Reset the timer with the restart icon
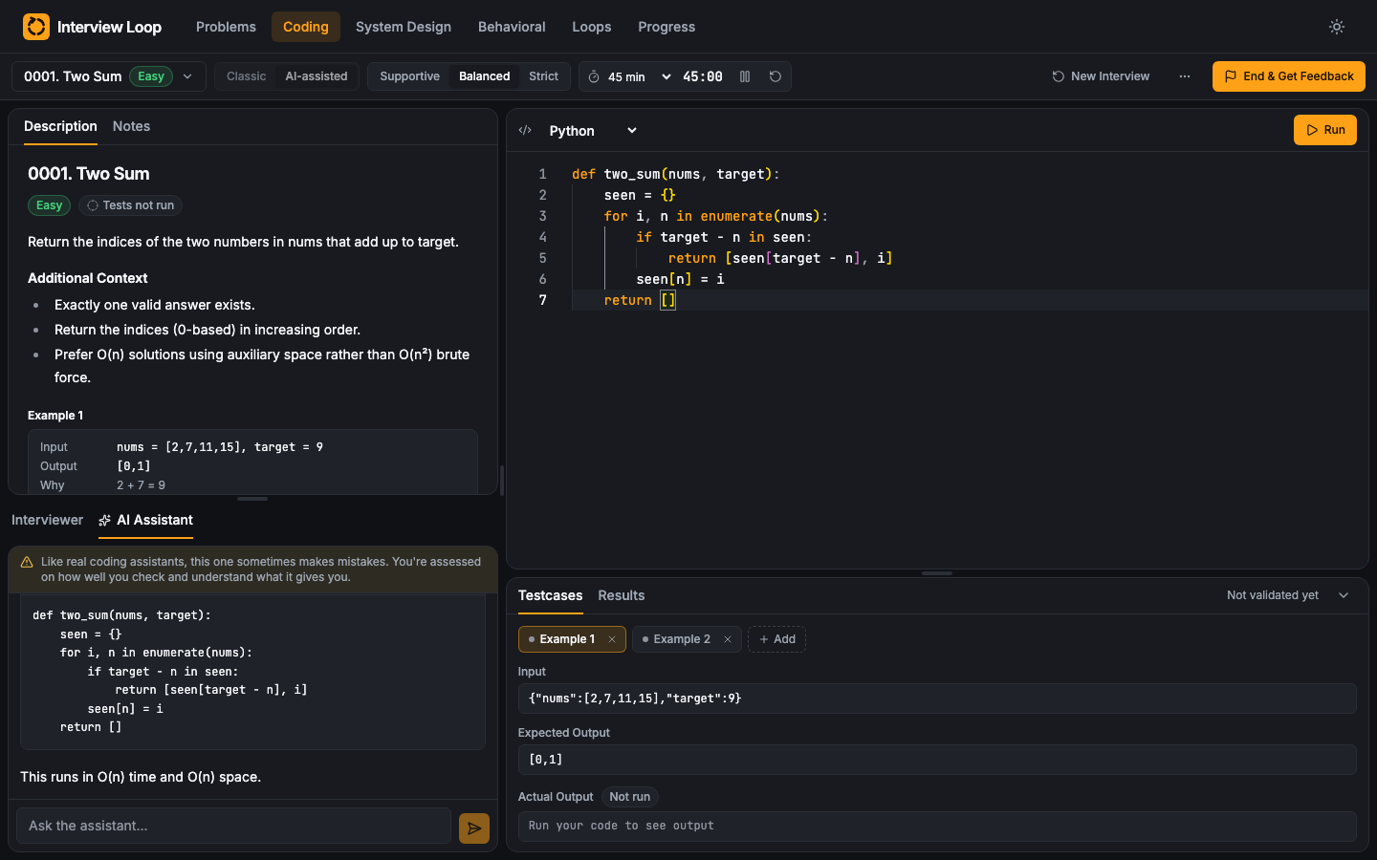 pos(776,76)
